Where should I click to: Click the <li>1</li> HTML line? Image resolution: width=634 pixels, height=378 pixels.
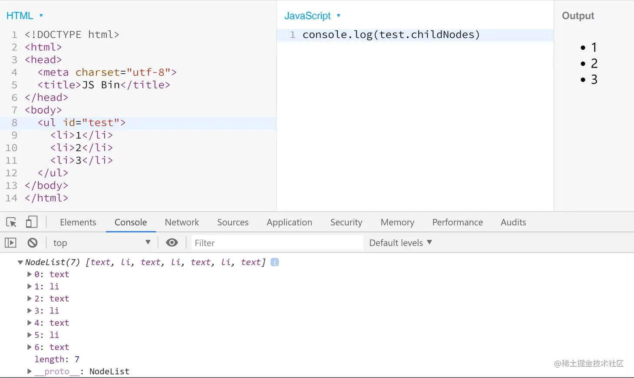point(82,135)
